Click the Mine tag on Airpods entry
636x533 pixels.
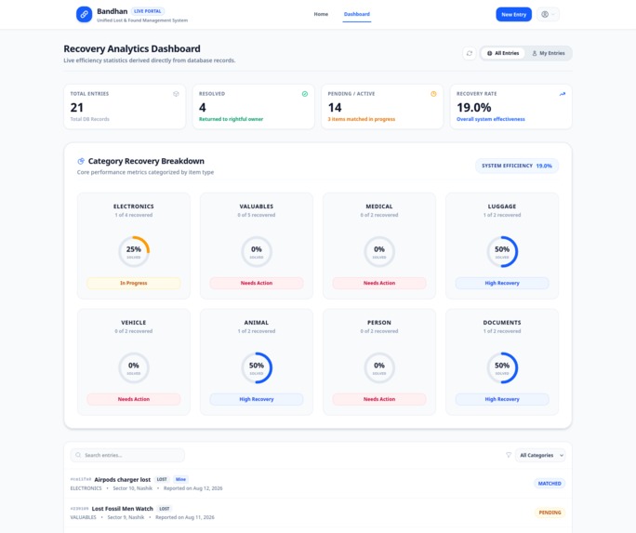180,479
